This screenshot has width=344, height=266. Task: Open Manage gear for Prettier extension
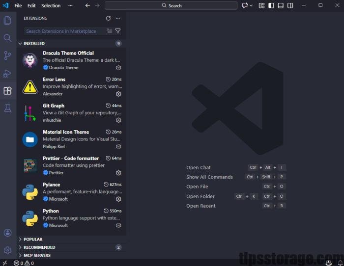coord(118,173)
